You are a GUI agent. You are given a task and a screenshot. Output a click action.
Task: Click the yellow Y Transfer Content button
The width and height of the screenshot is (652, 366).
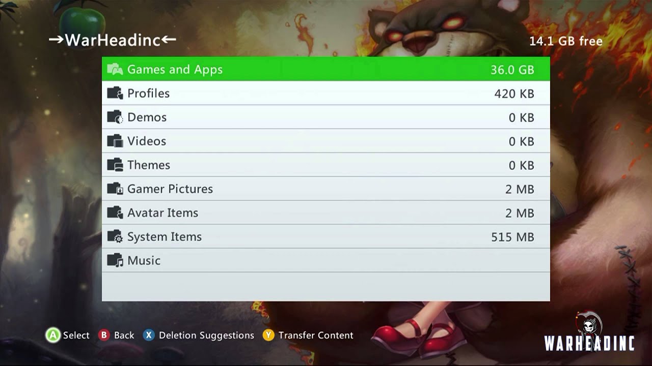(x=268, y=335)
